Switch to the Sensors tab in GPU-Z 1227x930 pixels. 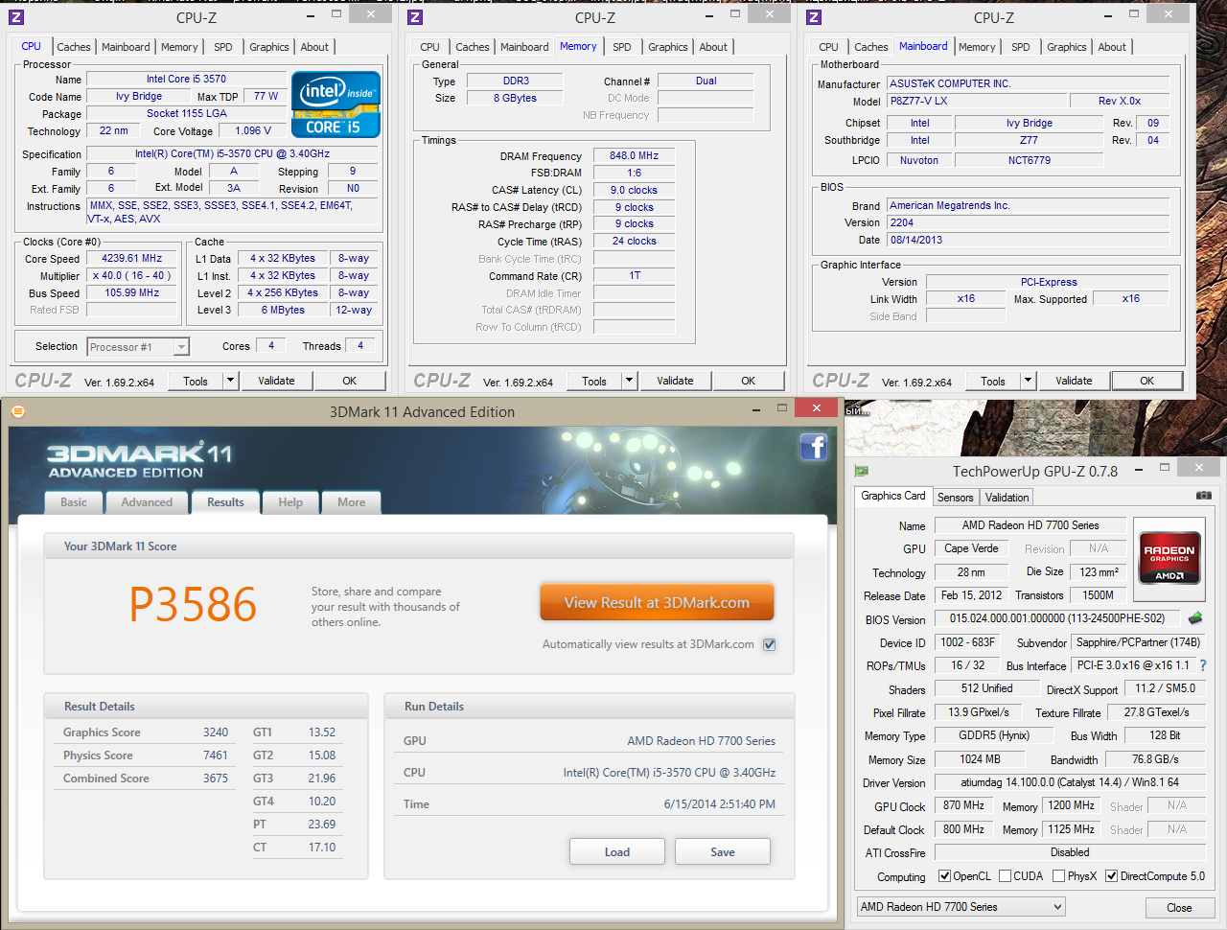(955, 497)
